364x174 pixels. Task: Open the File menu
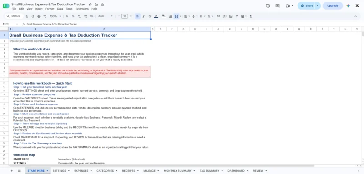coord(14,9)
